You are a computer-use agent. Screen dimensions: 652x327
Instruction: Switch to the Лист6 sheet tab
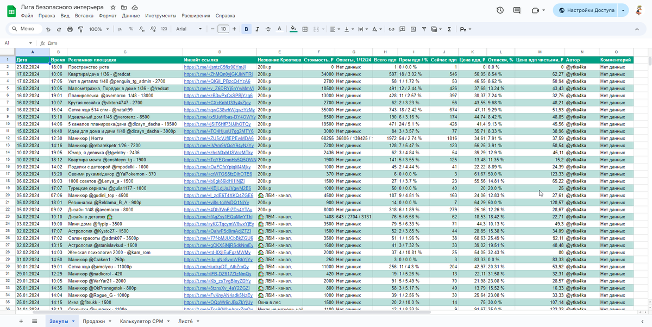click(189, 321)
